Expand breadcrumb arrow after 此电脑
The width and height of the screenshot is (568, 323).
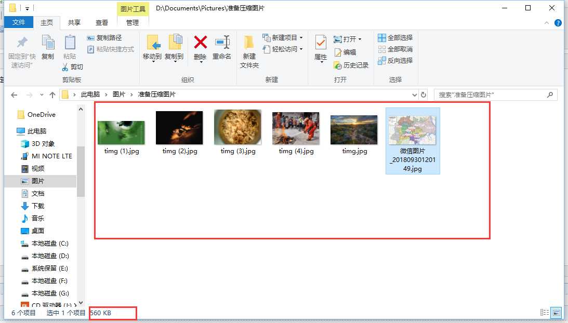click(106, 95)
